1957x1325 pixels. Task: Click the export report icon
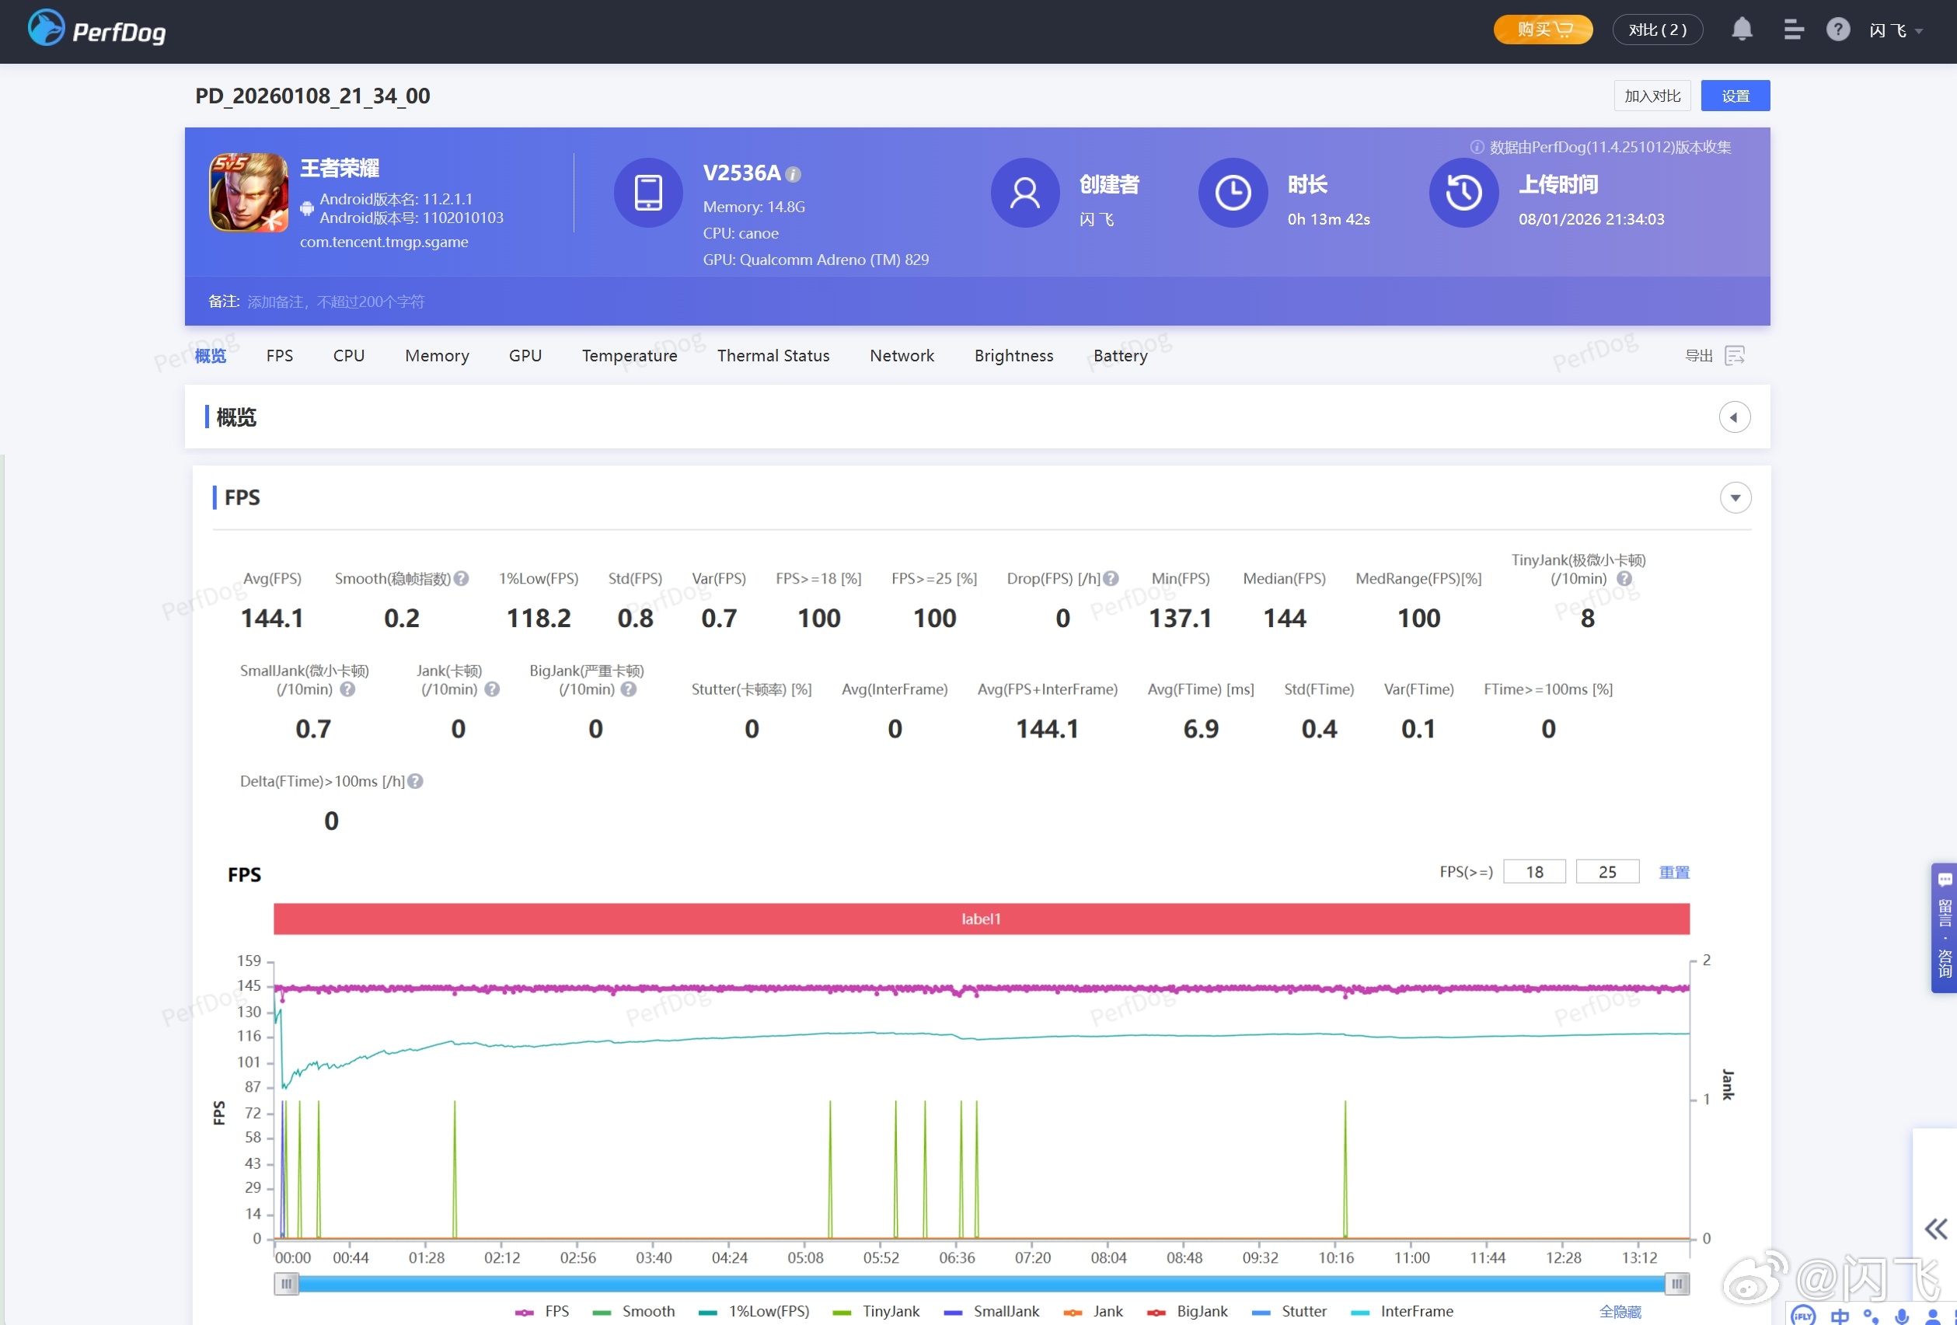1734,355
